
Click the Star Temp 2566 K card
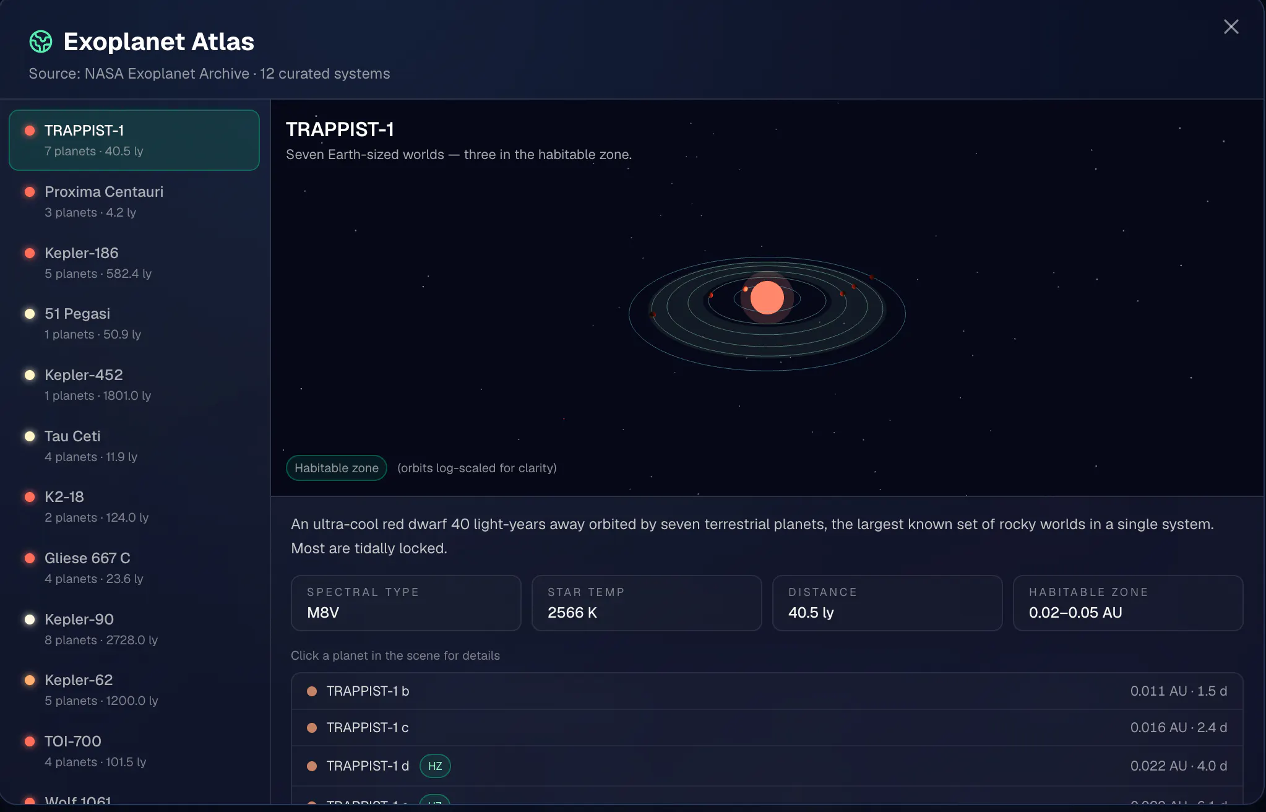pos(647,603)
